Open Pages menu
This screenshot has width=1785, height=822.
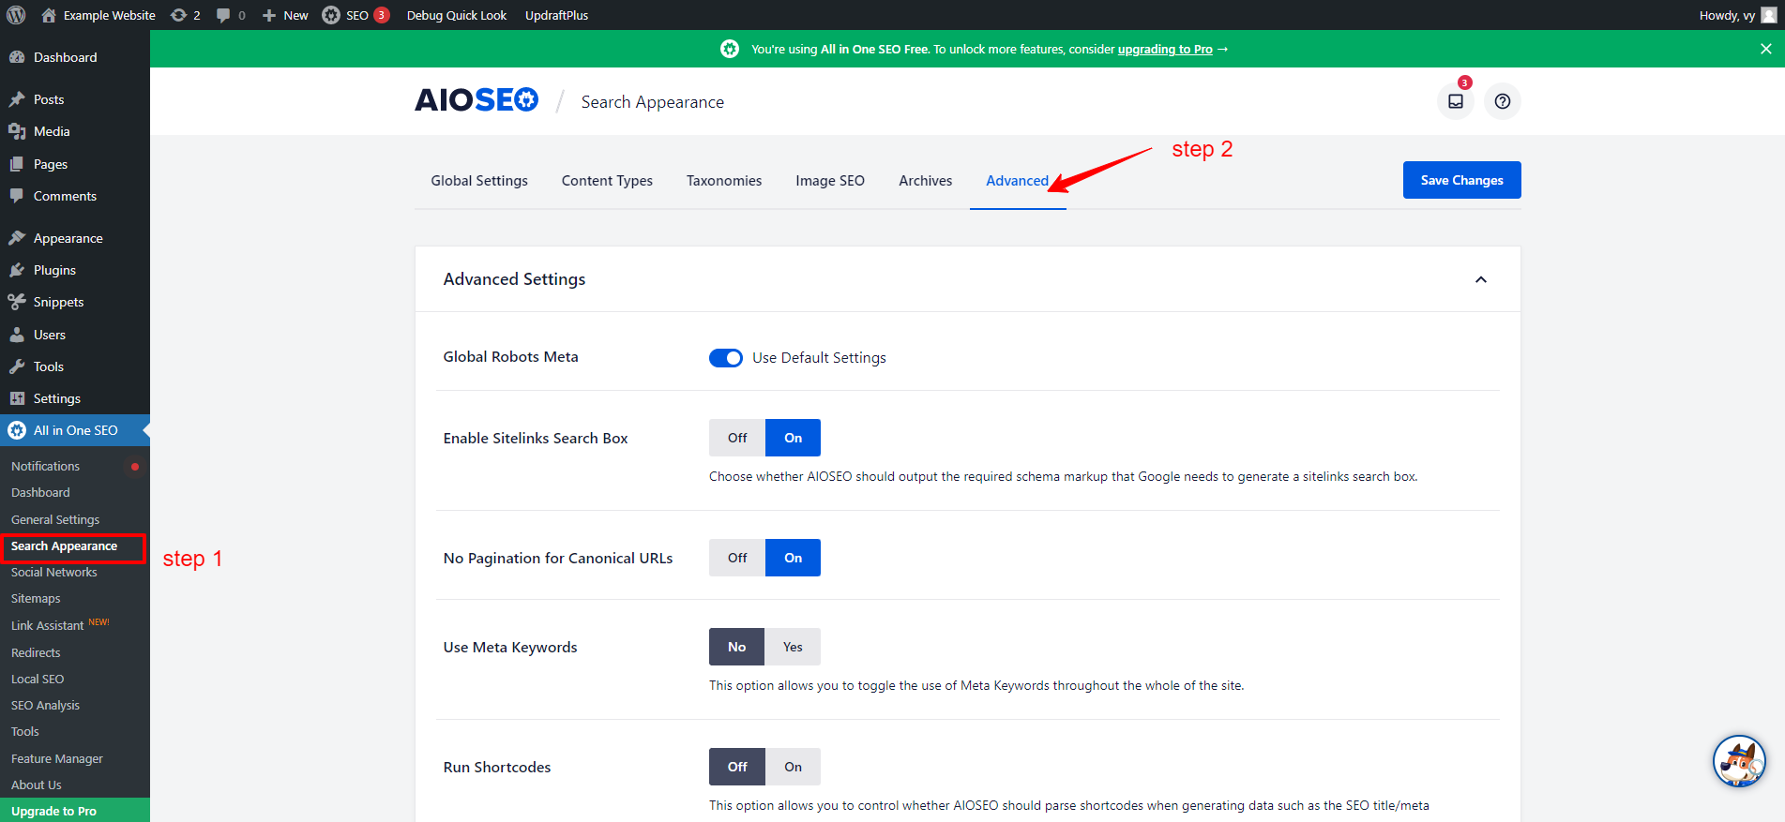[x=75, y=164]
